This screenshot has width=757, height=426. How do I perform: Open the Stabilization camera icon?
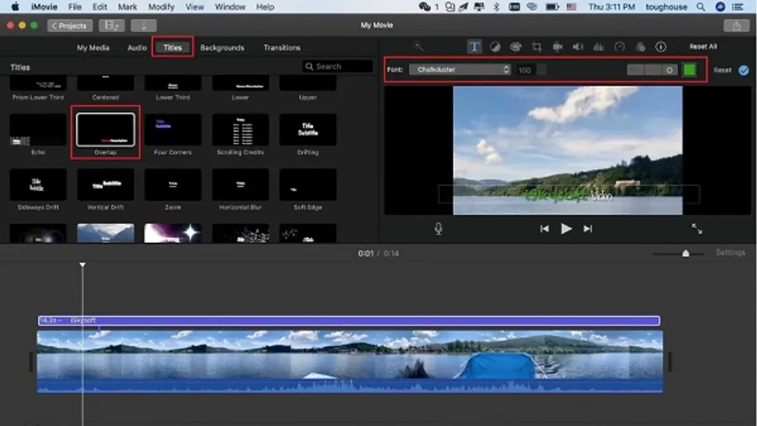558,47
